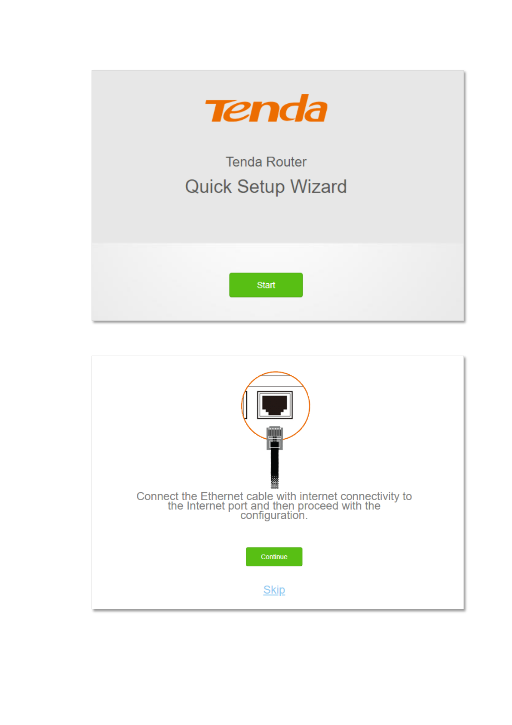
Task: Skip the Ethernet cable connection step
Action: point(274,590)
